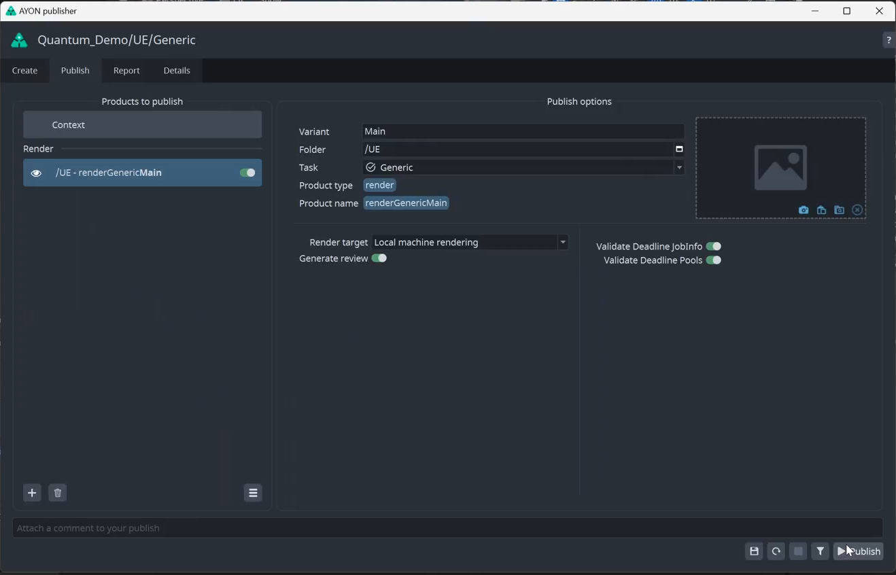Click the 'renderGenericMain' product name tag
The height and width of the screenshot is (575, 896).
coord(407,203)
